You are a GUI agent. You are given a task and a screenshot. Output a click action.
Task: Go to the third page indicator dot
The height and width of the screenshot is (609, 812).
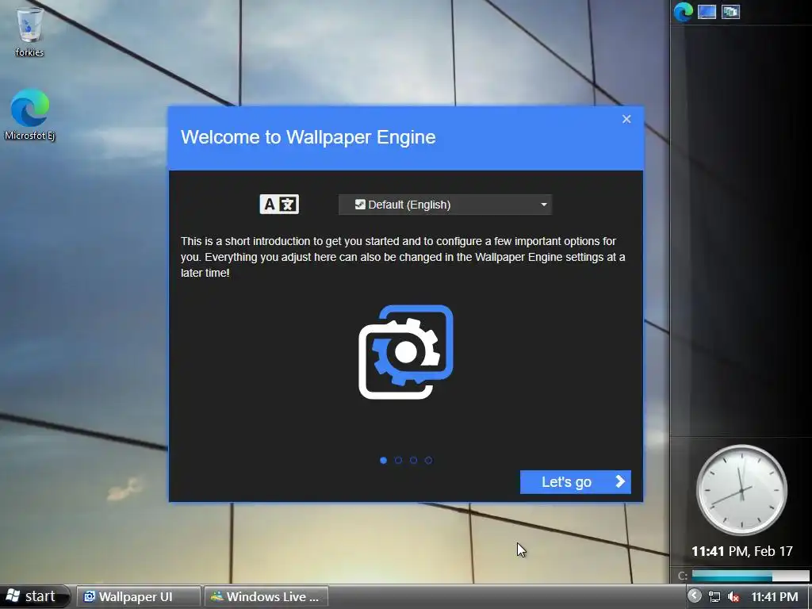point(413,461)
